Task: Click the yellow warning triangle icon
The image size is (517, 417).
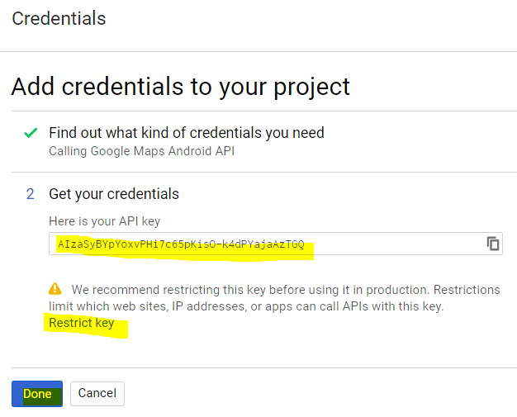Action: [55, 289]
